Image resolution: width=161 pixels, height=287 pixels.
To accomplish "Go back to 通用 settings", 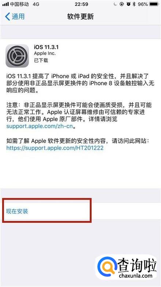I will [x=15, y=17].
